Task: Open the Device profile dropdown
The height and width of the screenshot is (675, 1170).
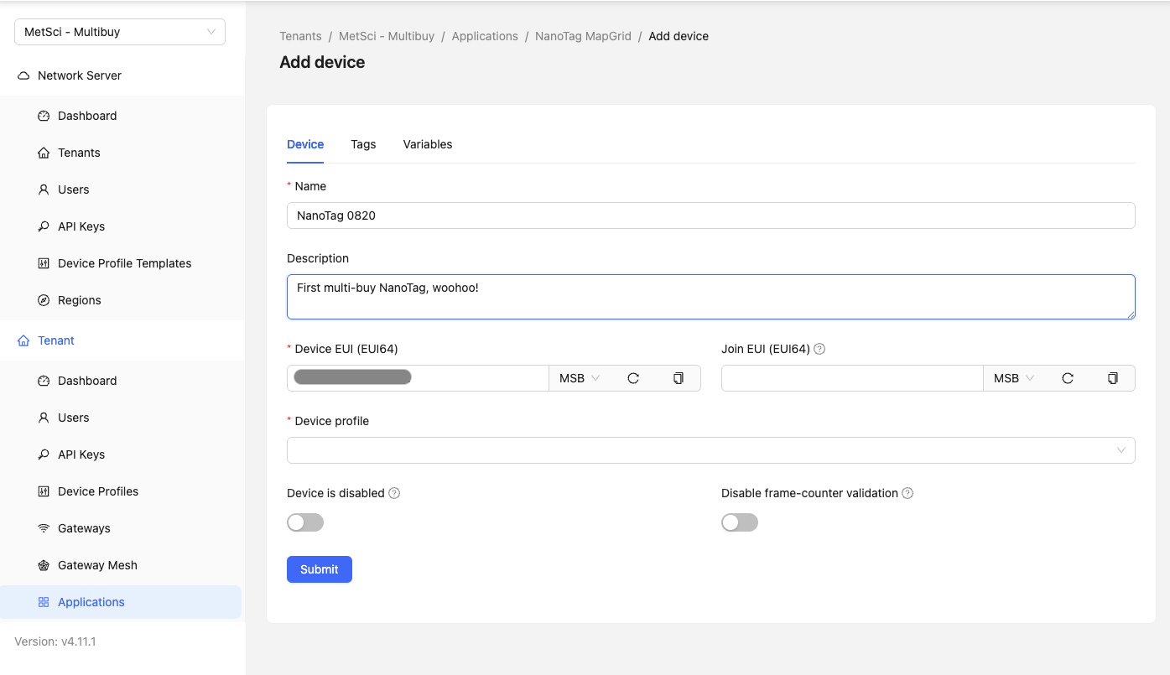Action: tap(710, 450)
